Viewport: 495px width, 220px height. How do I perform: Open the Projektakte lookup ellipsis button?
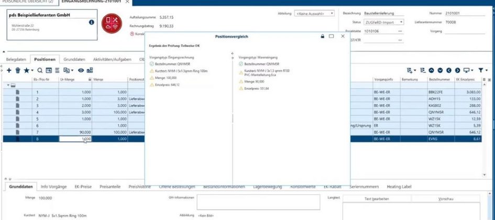click(x=400, y=31)
